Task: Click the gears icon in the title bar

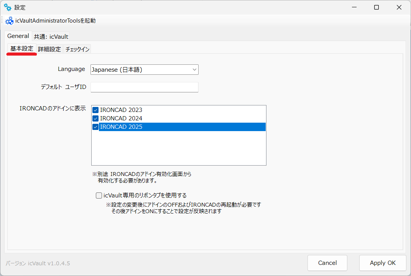Action: (7, 7)
